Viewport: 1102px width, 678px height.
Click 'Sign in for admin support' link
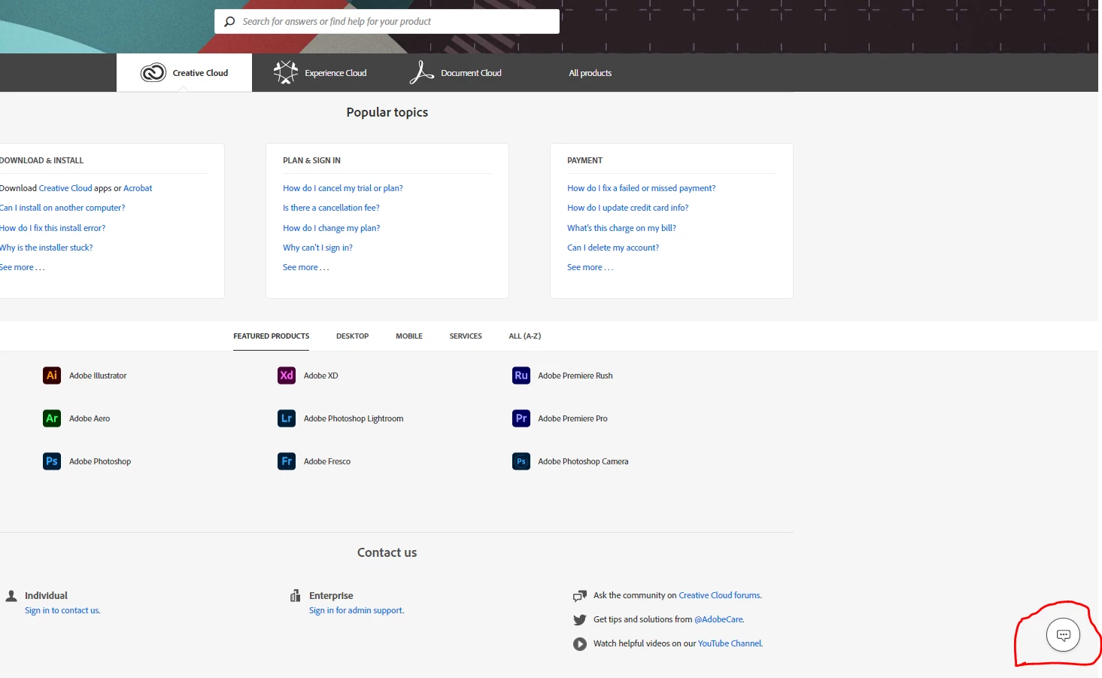coord(357,610)
